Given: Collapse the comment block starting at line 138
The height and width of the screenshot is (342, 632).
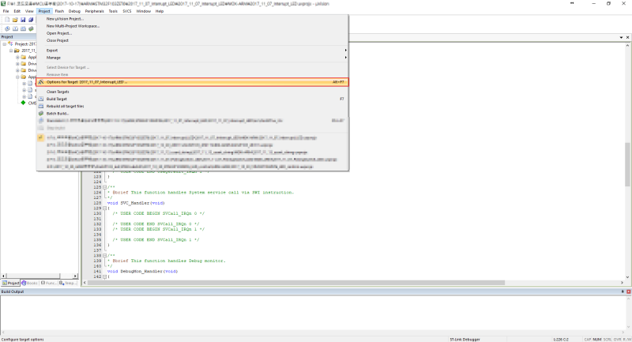Looking at the screenshot, I should tap(94, 255).
